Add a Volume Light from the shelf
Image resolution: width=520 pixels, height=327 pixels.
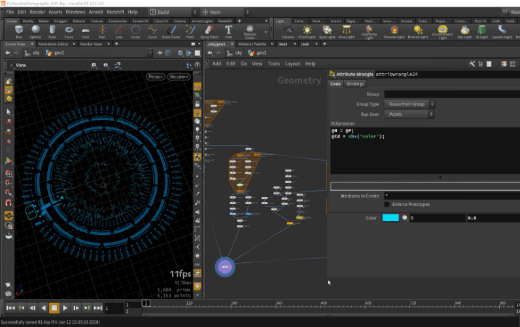(394, 30)
